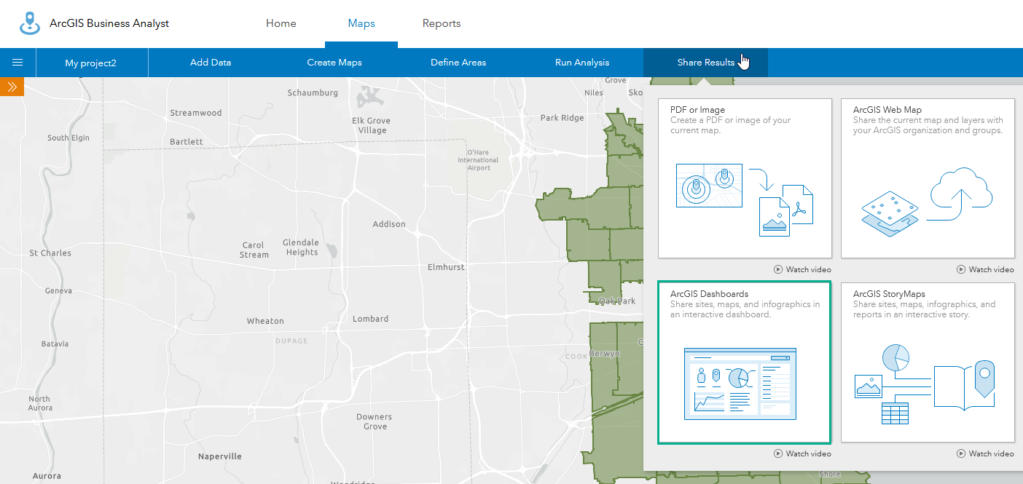This screenshot has height=484, width=1023.
Task: Play video icon under PDF or Image
Action: point(778,270)
